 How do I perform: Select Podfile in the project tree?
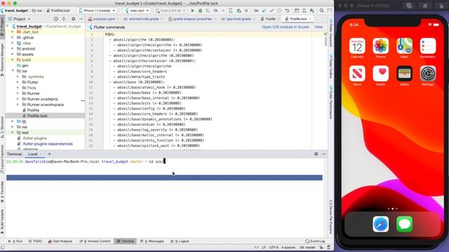(33, 111)
